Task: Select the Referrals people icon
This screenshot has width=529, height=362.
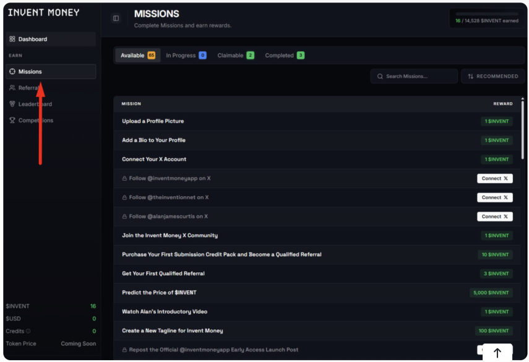Action: coord(12,88)
